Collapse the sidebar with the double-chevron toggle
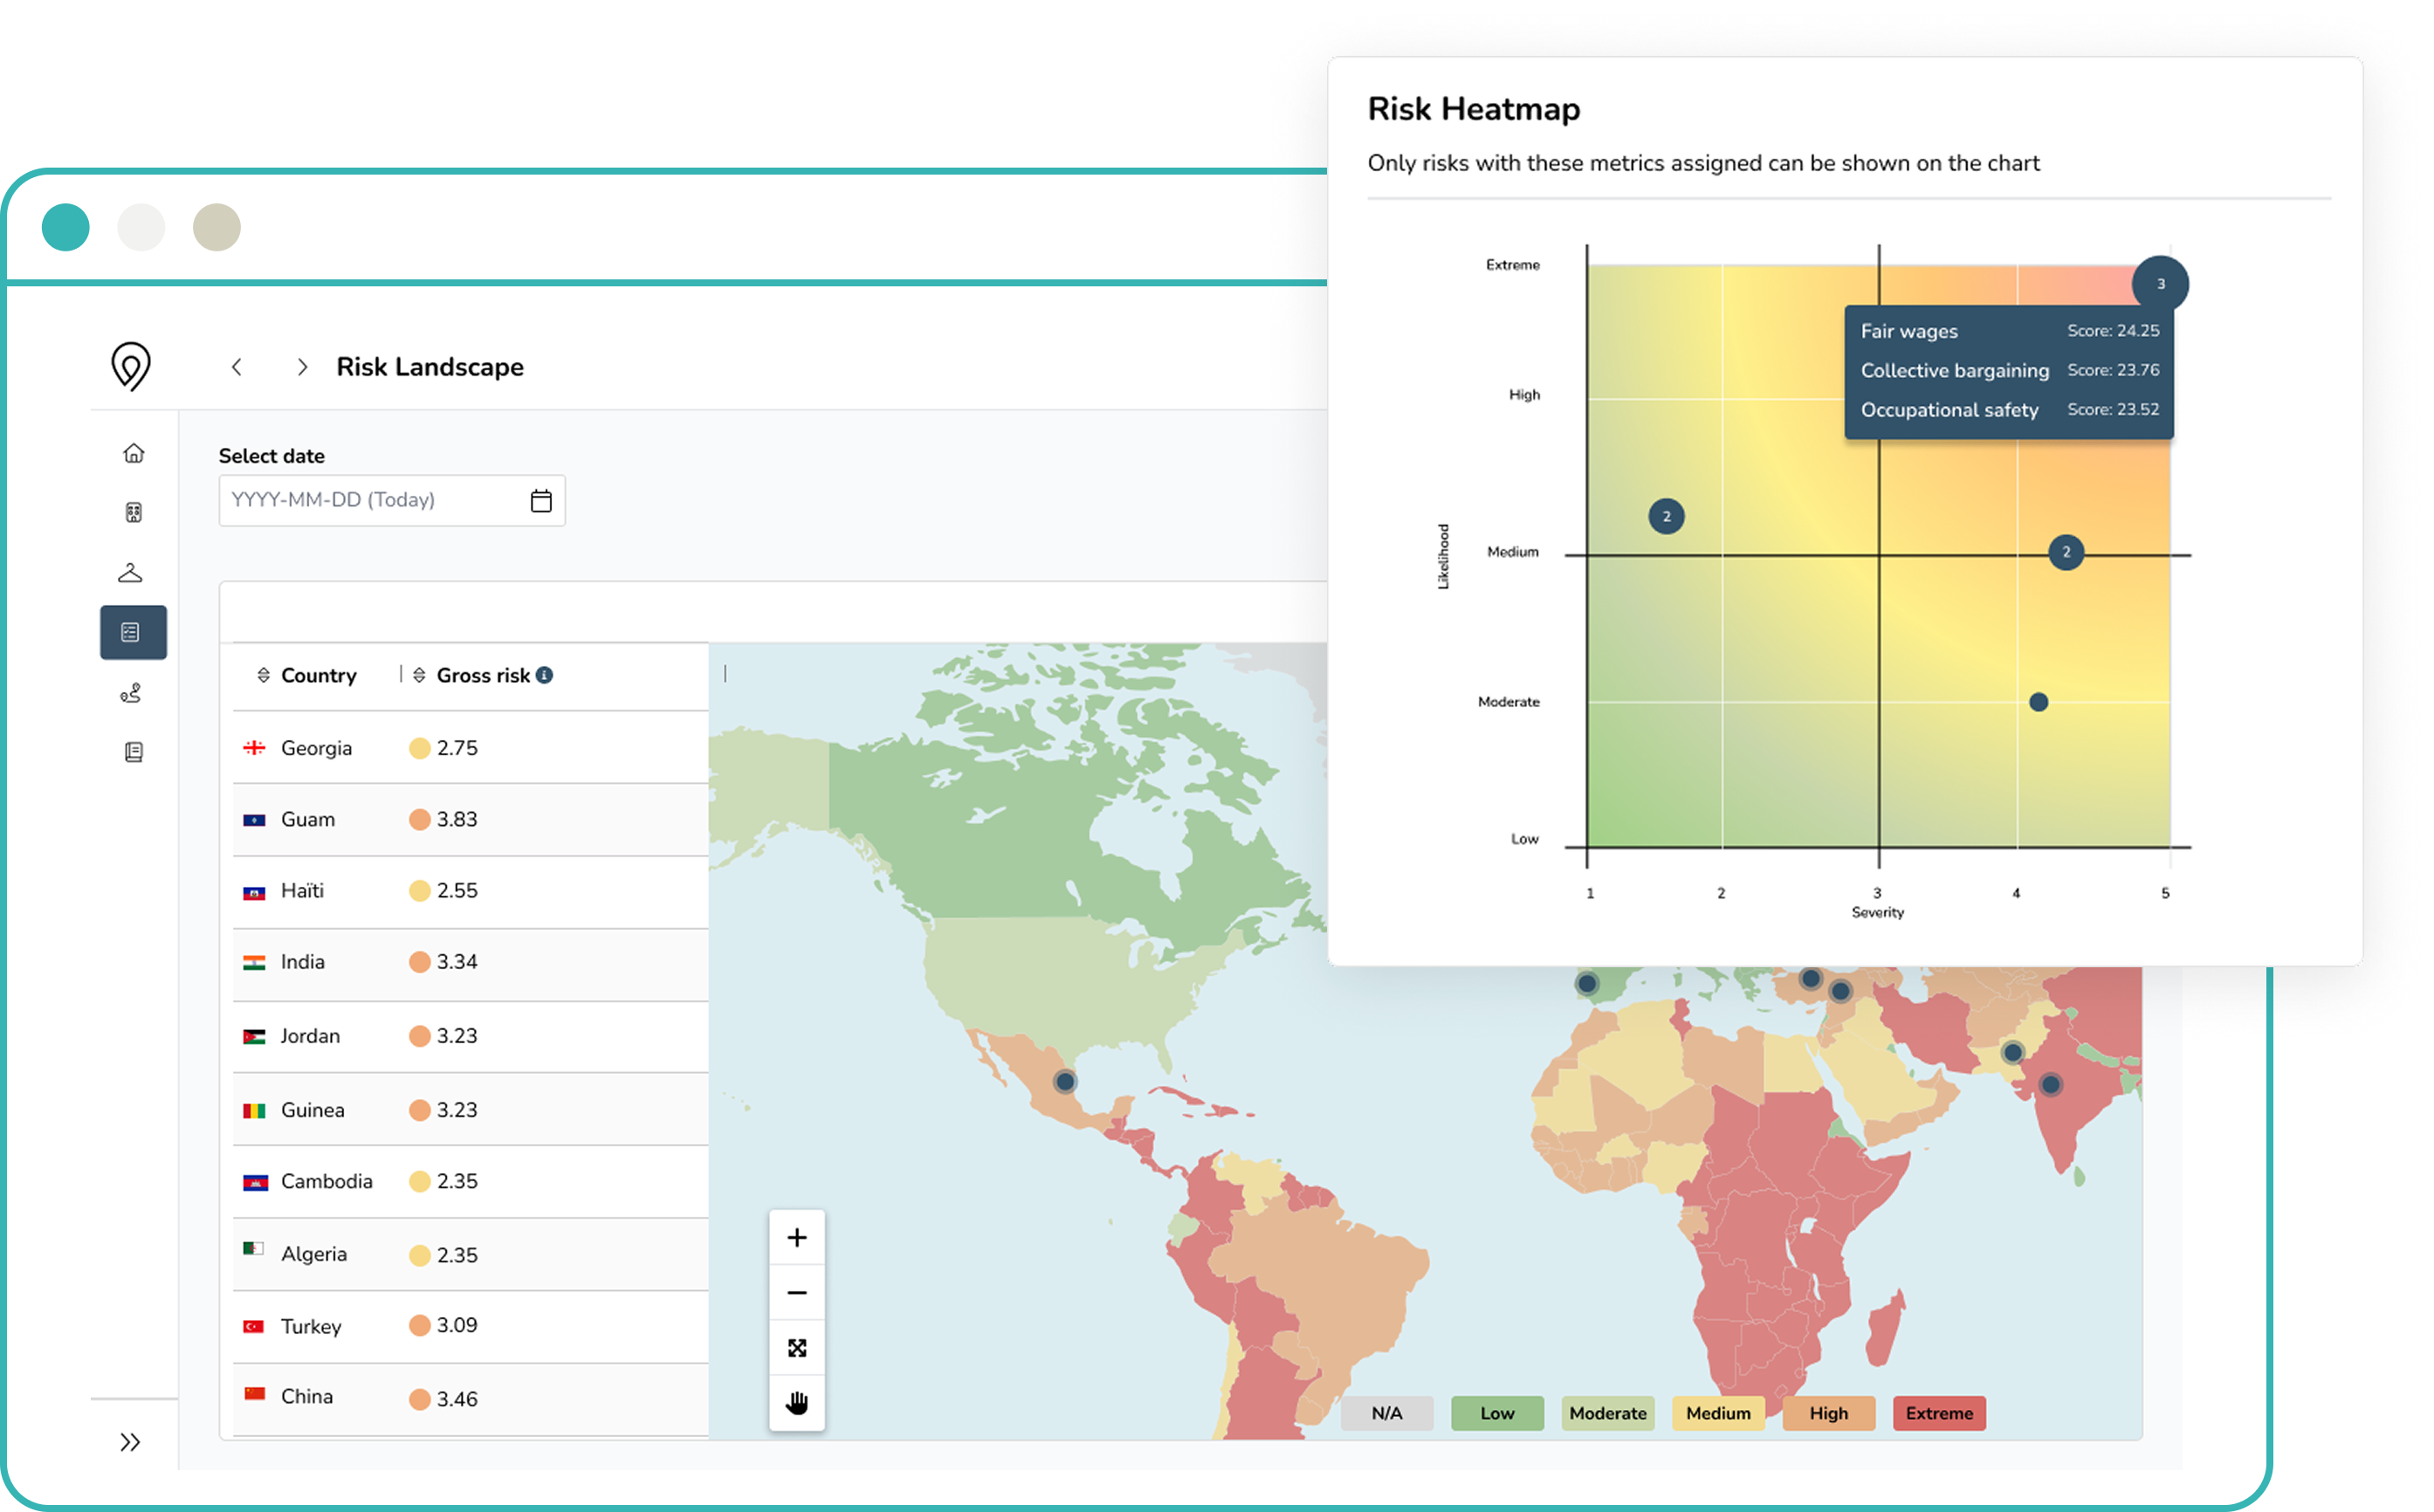Screen dimensions: 2434x1512 pyautogui.click(x=131, y=1440)
